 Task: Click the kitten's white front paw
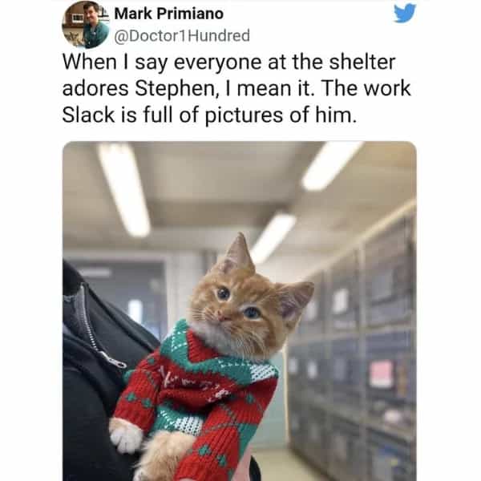[x=126, y=435]
